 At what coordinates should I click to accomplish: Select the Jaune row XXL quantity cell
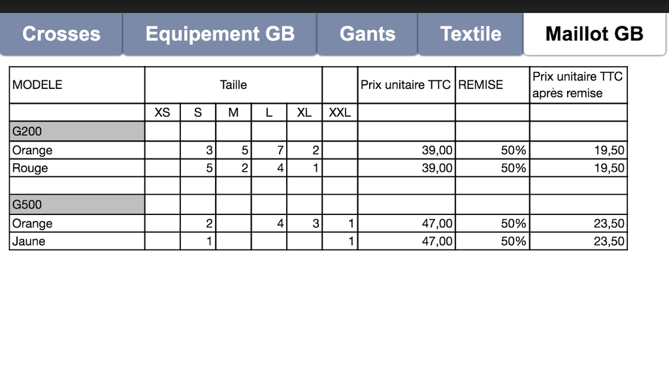340,241
